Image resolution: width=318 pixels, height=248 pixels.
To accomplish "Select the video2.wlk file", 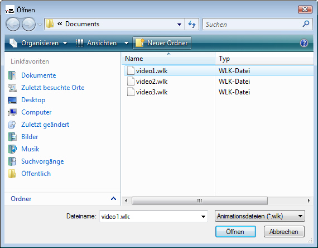I will 152,82.
